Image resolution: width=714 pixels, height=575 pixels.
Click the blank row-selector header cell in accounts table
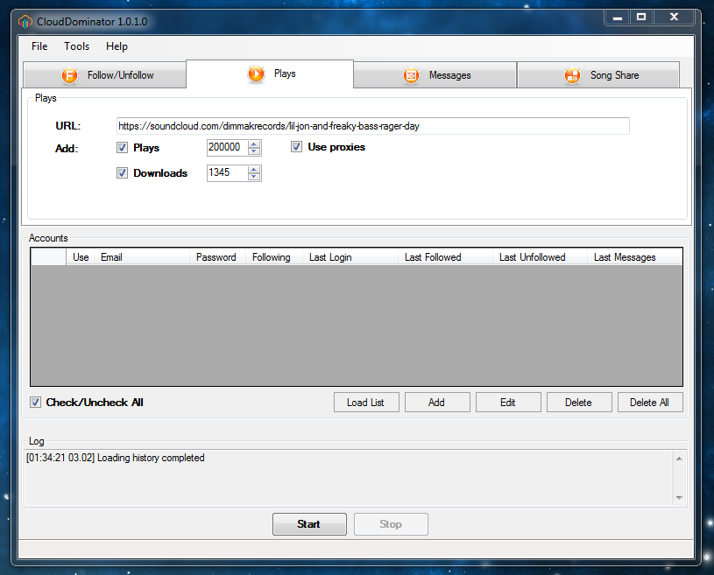(48, 257)
